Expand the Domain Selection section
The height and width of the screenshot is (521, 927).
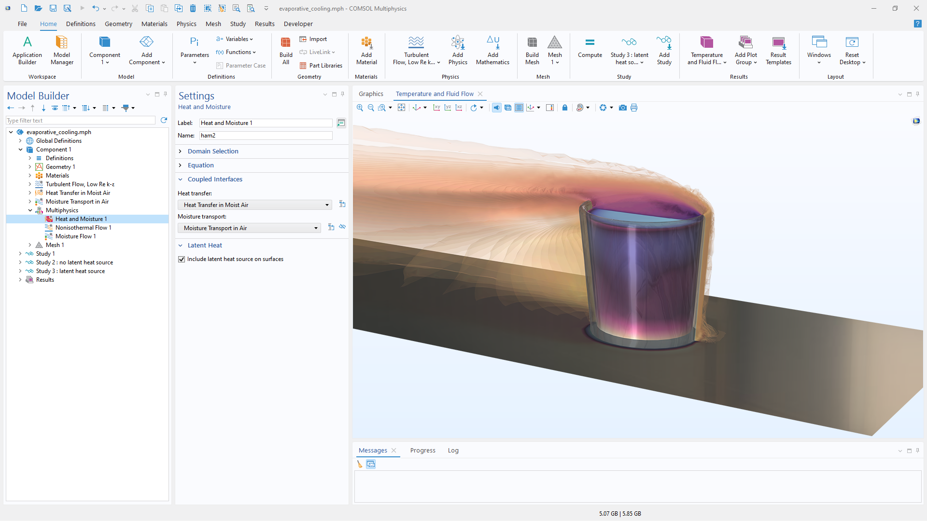coord(213,151)
